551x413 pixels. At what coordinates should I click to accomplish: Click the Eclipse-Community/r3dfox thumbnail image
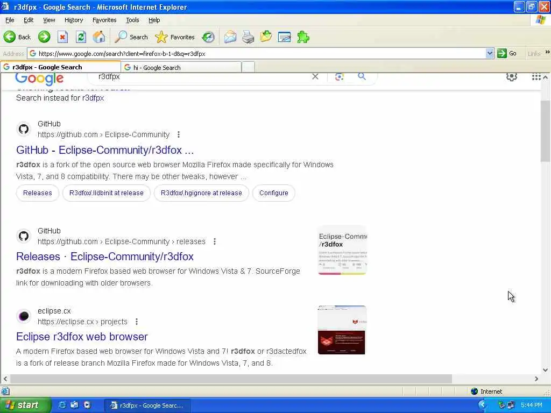tap(342, 251)
